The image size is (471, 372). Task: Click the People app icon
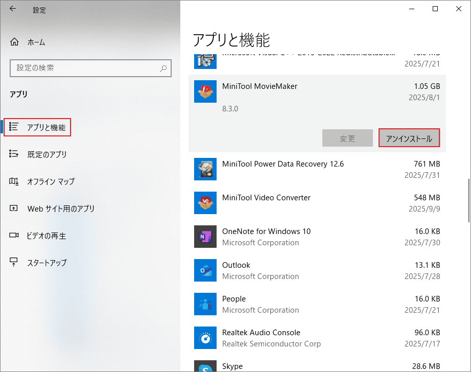tap(205, 304)
